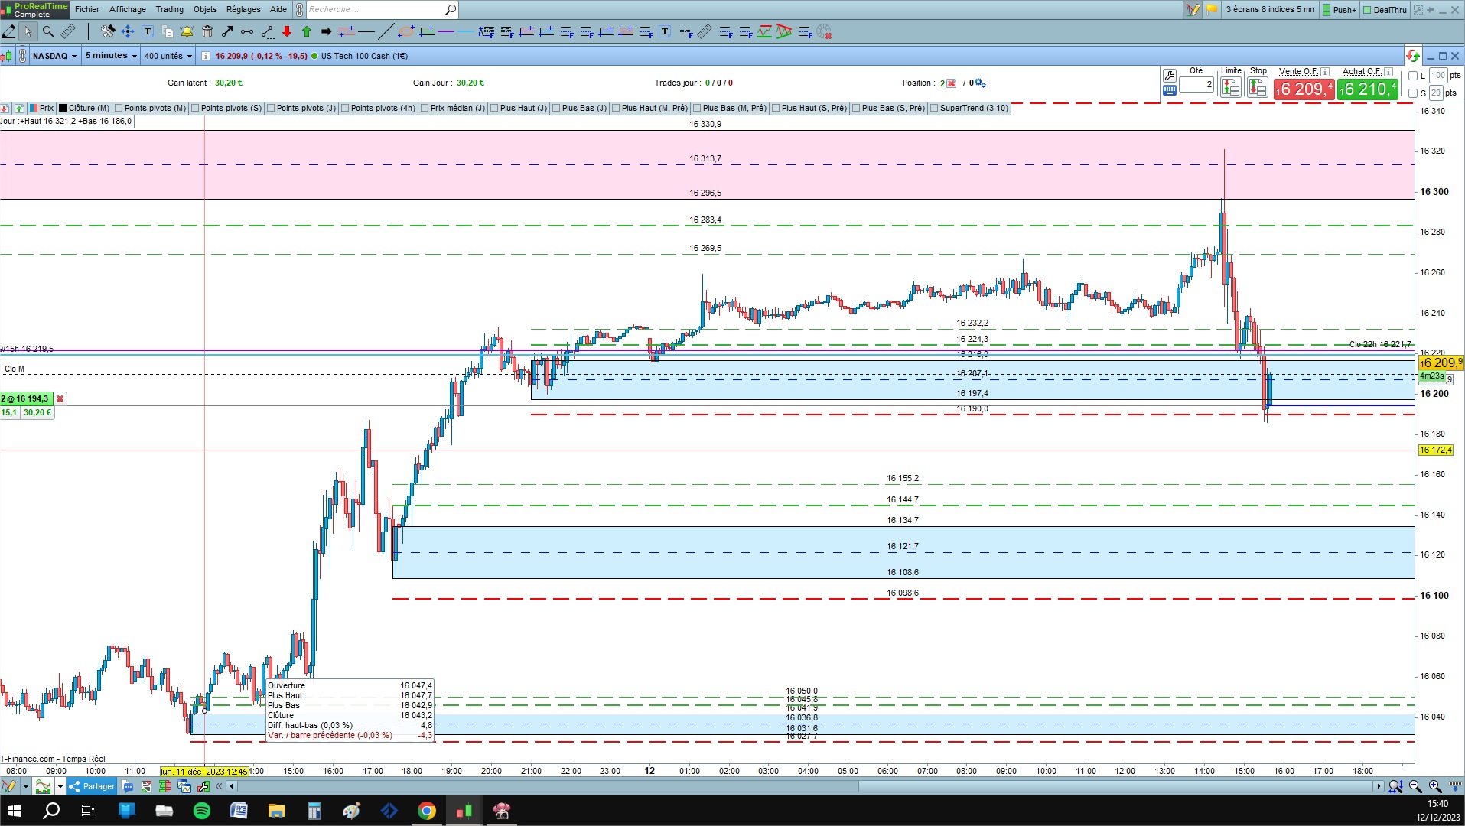Place a red down arrow marker
Screen dimensions: 1465x826
[x=287, y=31]
